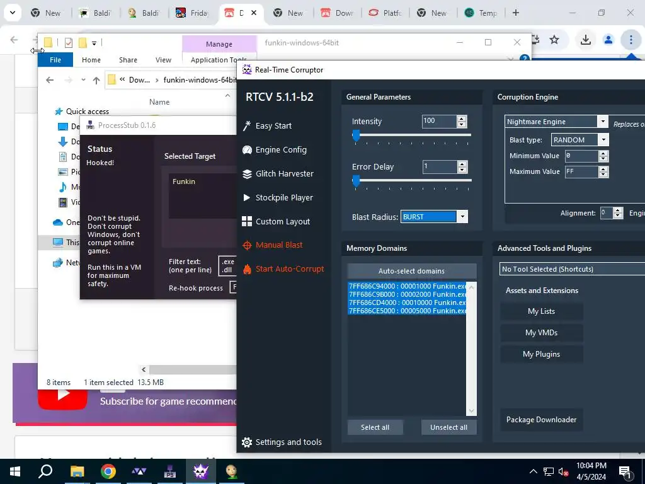Screen dimensions: 645x484
Task: Click Quick access in Explorer sidebar
Action: point(87,112)
